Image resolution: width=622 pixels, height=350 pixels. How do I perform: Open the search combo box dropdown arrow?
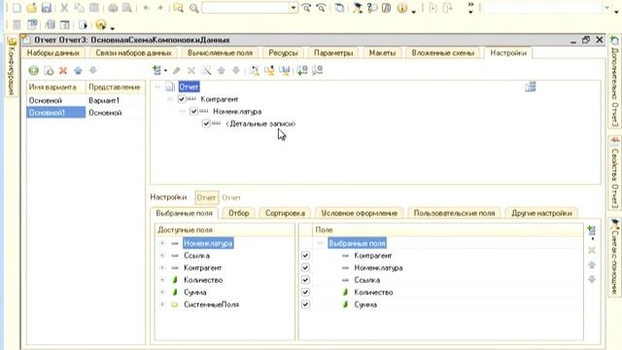(294, 8)
